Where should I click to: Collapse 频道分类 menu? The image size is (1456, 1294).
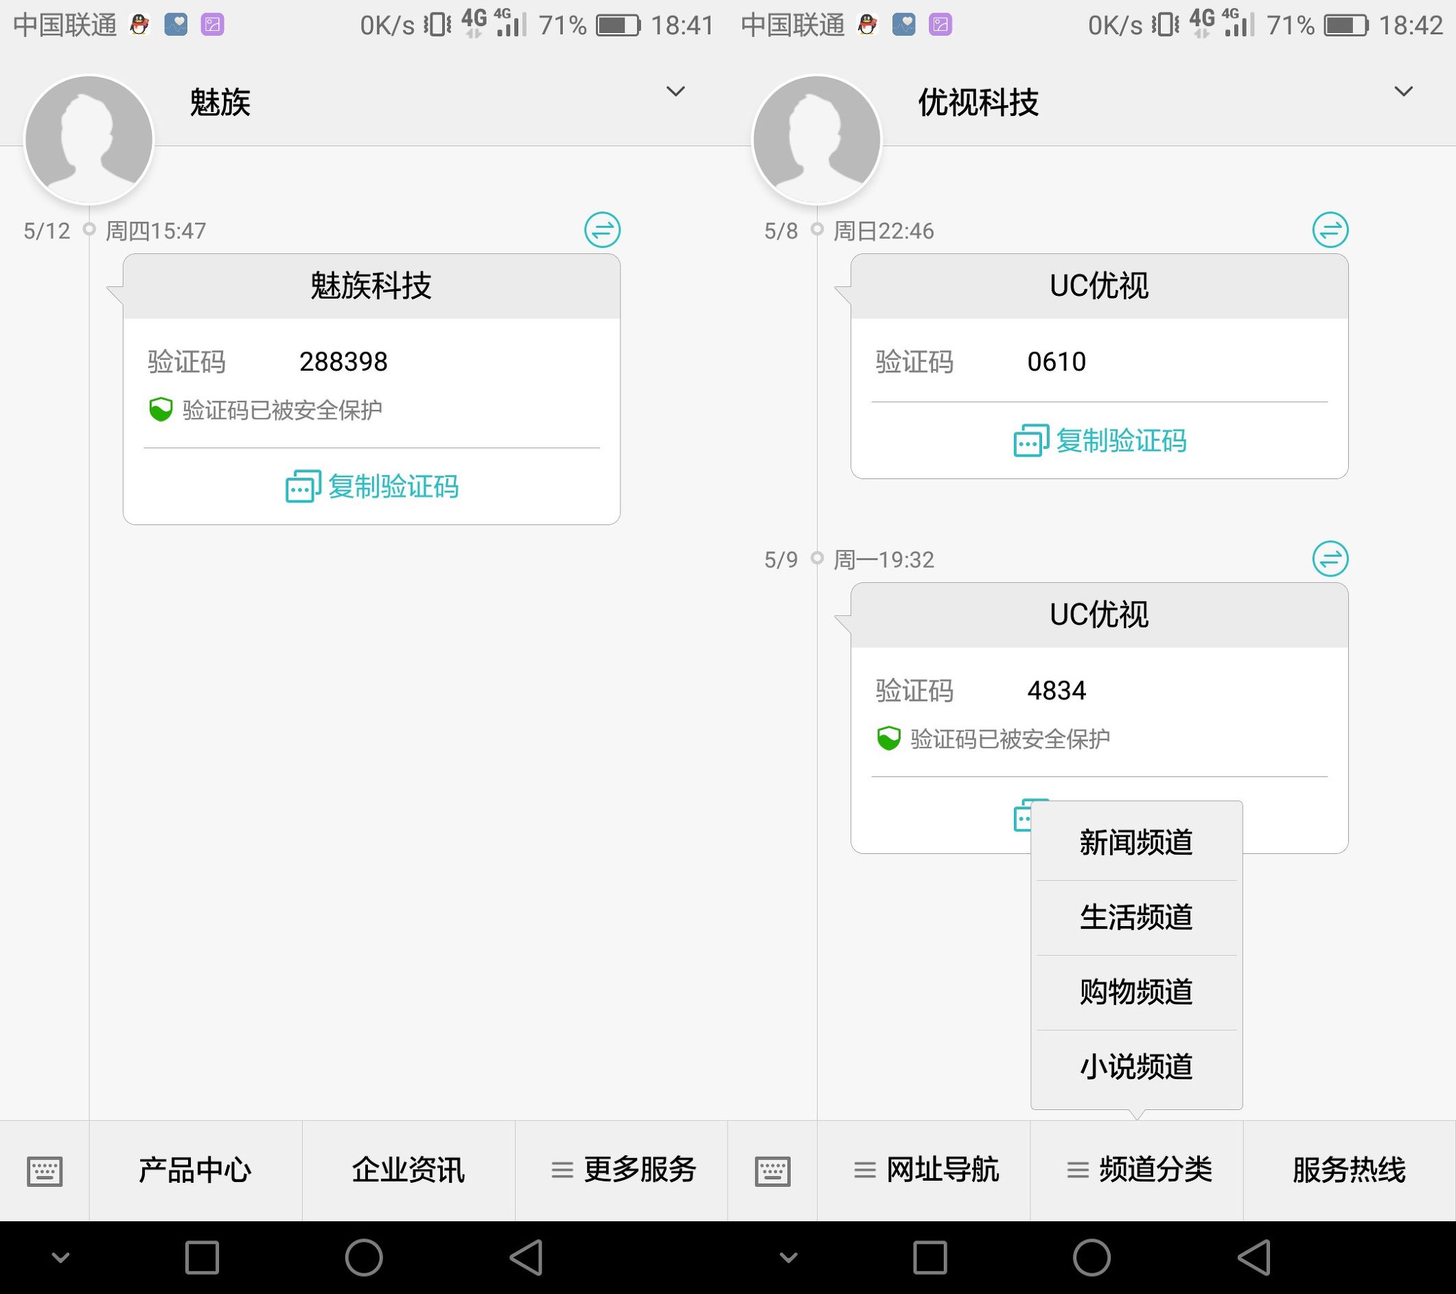tap(1137, 1171)
